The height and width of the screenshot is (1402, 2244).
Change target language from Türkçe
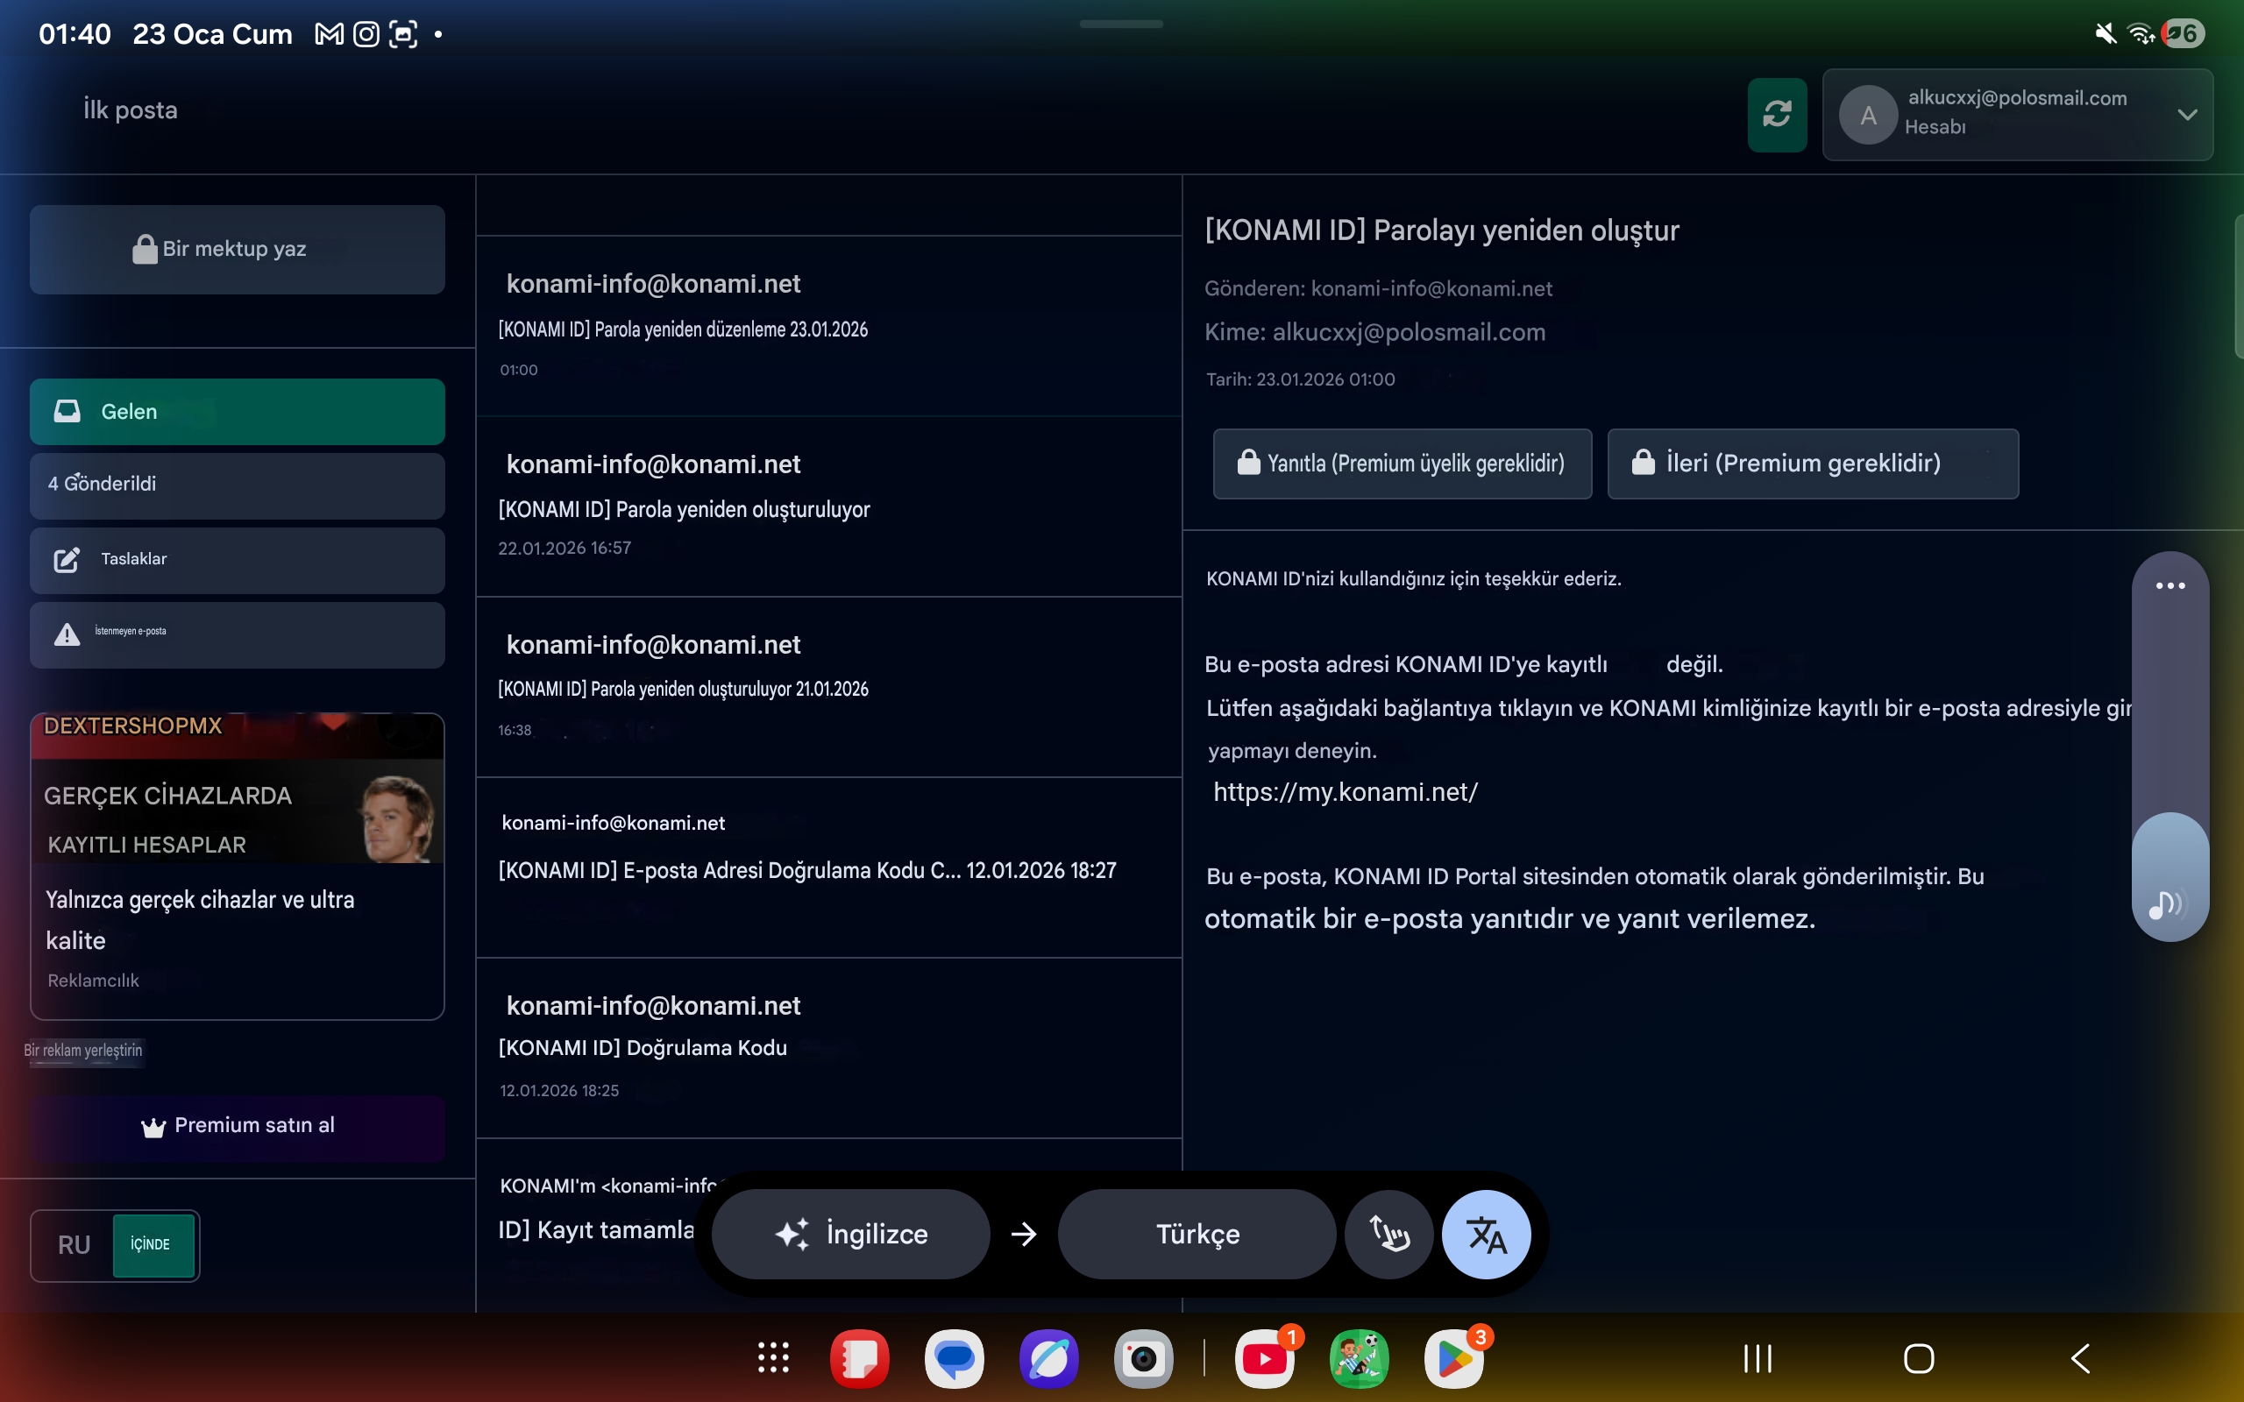point(1197,1234)
